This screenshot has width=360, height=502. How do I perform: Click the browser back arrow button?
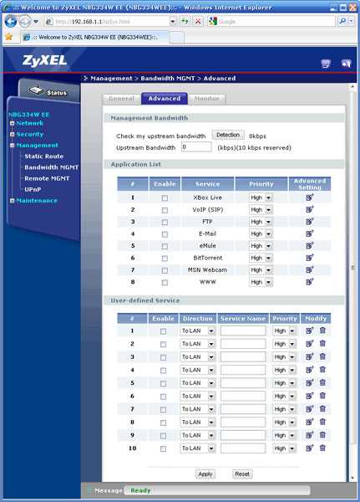point(11,22)
